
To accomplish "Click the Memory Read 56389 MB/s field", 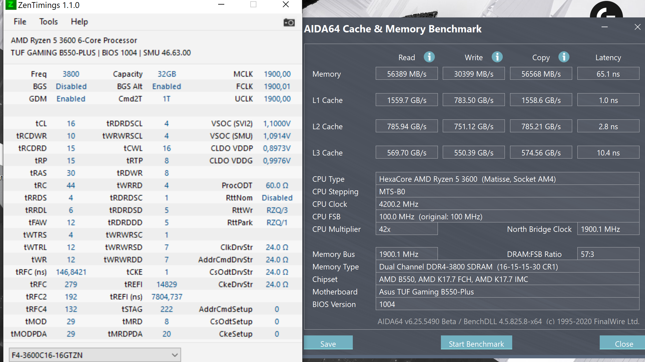I will (x=406, y=74).
